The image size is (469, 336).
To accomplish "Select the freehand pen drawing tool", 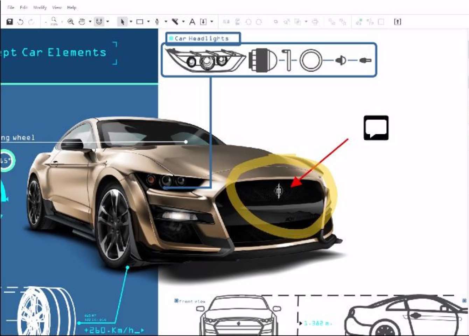I will pyautogui.click(x=157, y=22).
